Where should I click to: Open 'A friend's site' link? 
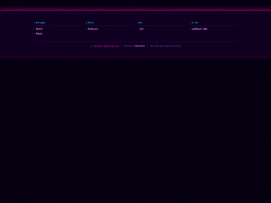click(200, 29)
